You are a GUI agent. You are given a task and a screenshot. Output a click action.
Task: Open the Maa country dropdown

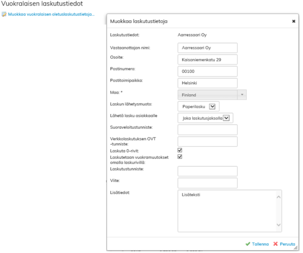click(212, 95)
